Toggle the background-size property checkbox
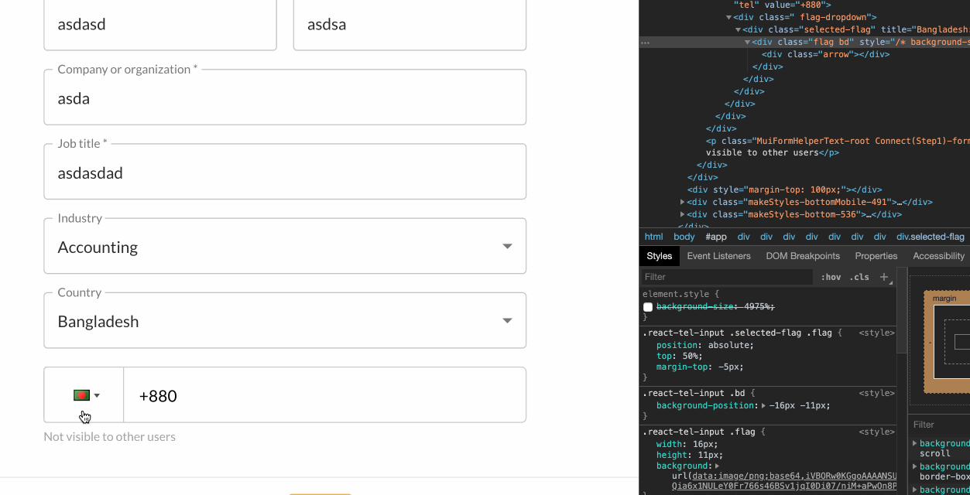 [x=647, y=306]
